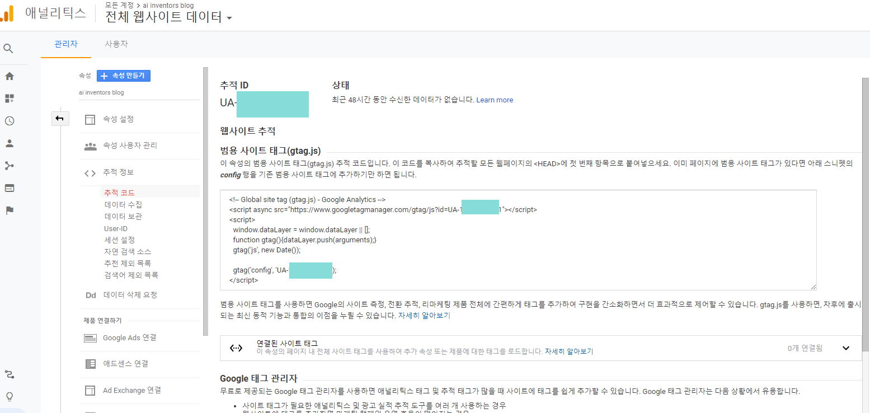Screen dimensions: 870x413
Task: Click the Dd icon for 데이터 삭제 요청
Action: coord(90,295)
